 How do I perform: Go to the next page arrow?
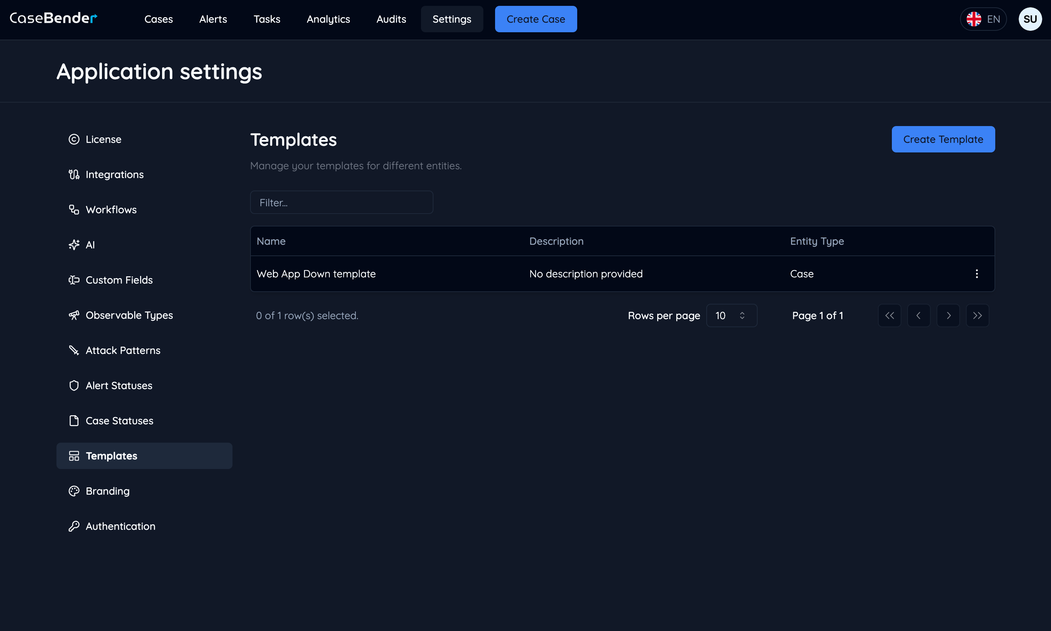[948, 315]
